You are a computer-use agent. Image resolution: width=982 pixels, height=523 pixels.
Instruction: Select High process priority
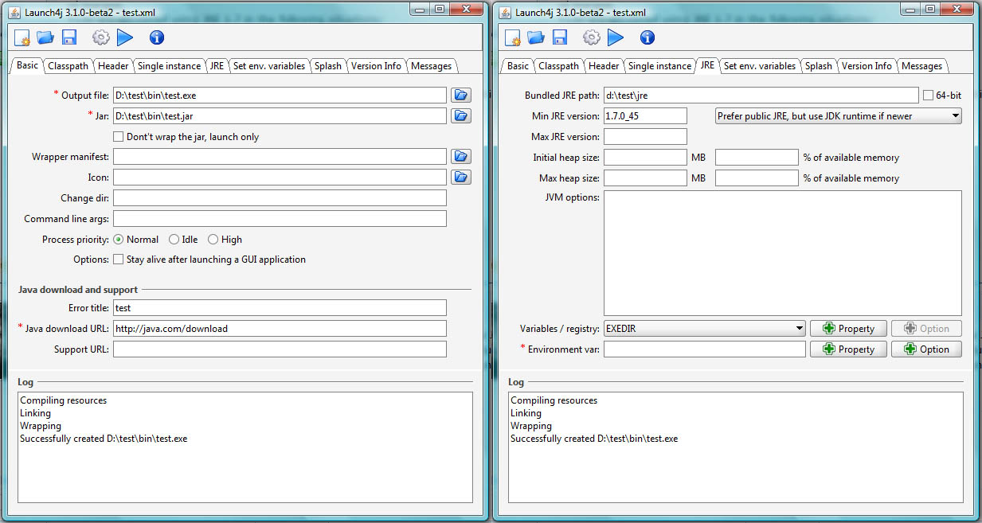point(213,240)
